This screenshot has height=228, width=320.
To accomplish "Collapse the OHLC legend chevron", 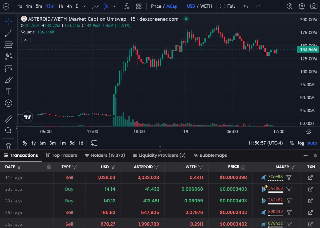I will (25, 40).
